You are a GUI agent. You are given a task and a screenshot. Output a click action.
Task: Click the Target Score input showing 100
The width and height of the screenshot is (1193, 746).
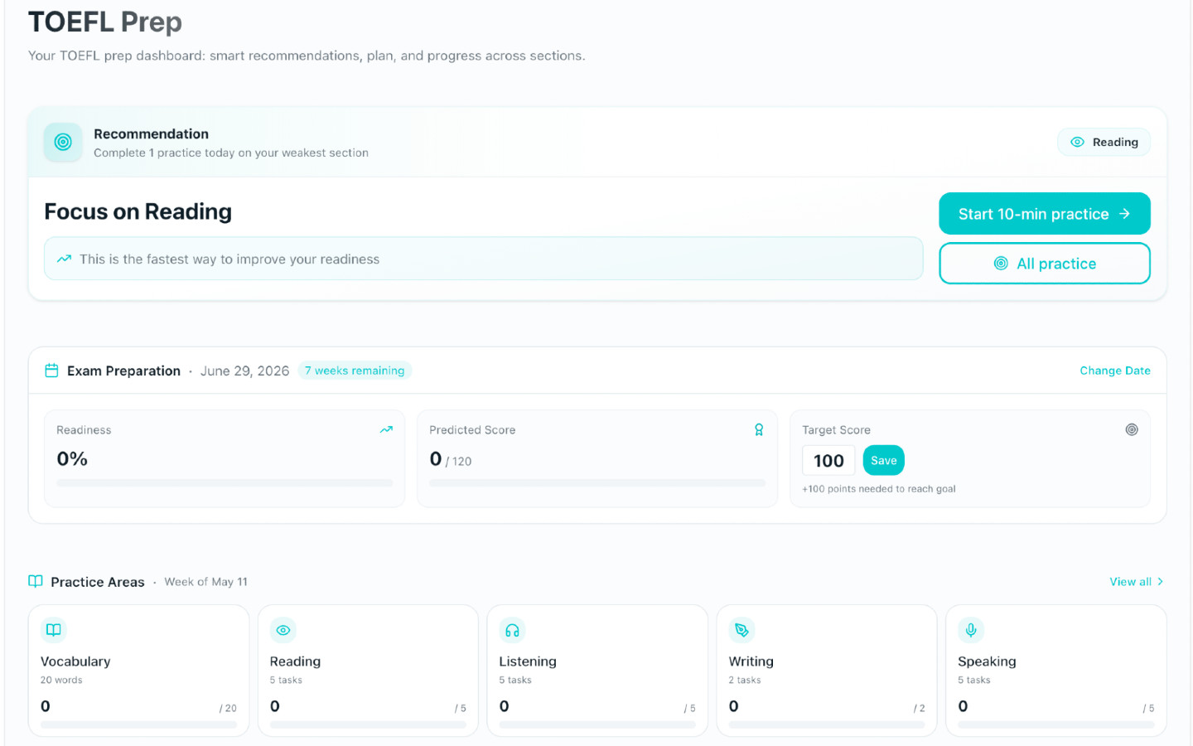[828, 461]
